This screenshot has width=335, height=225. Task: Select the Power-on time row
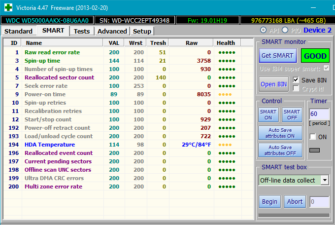pos(128,94)
